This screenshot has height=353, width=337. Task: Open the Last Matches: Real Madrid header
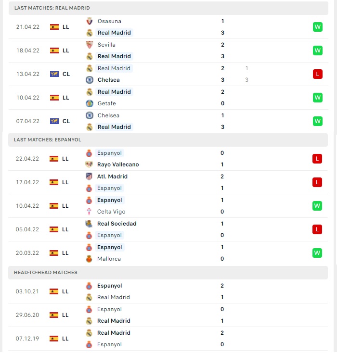[x=168, y=8]
